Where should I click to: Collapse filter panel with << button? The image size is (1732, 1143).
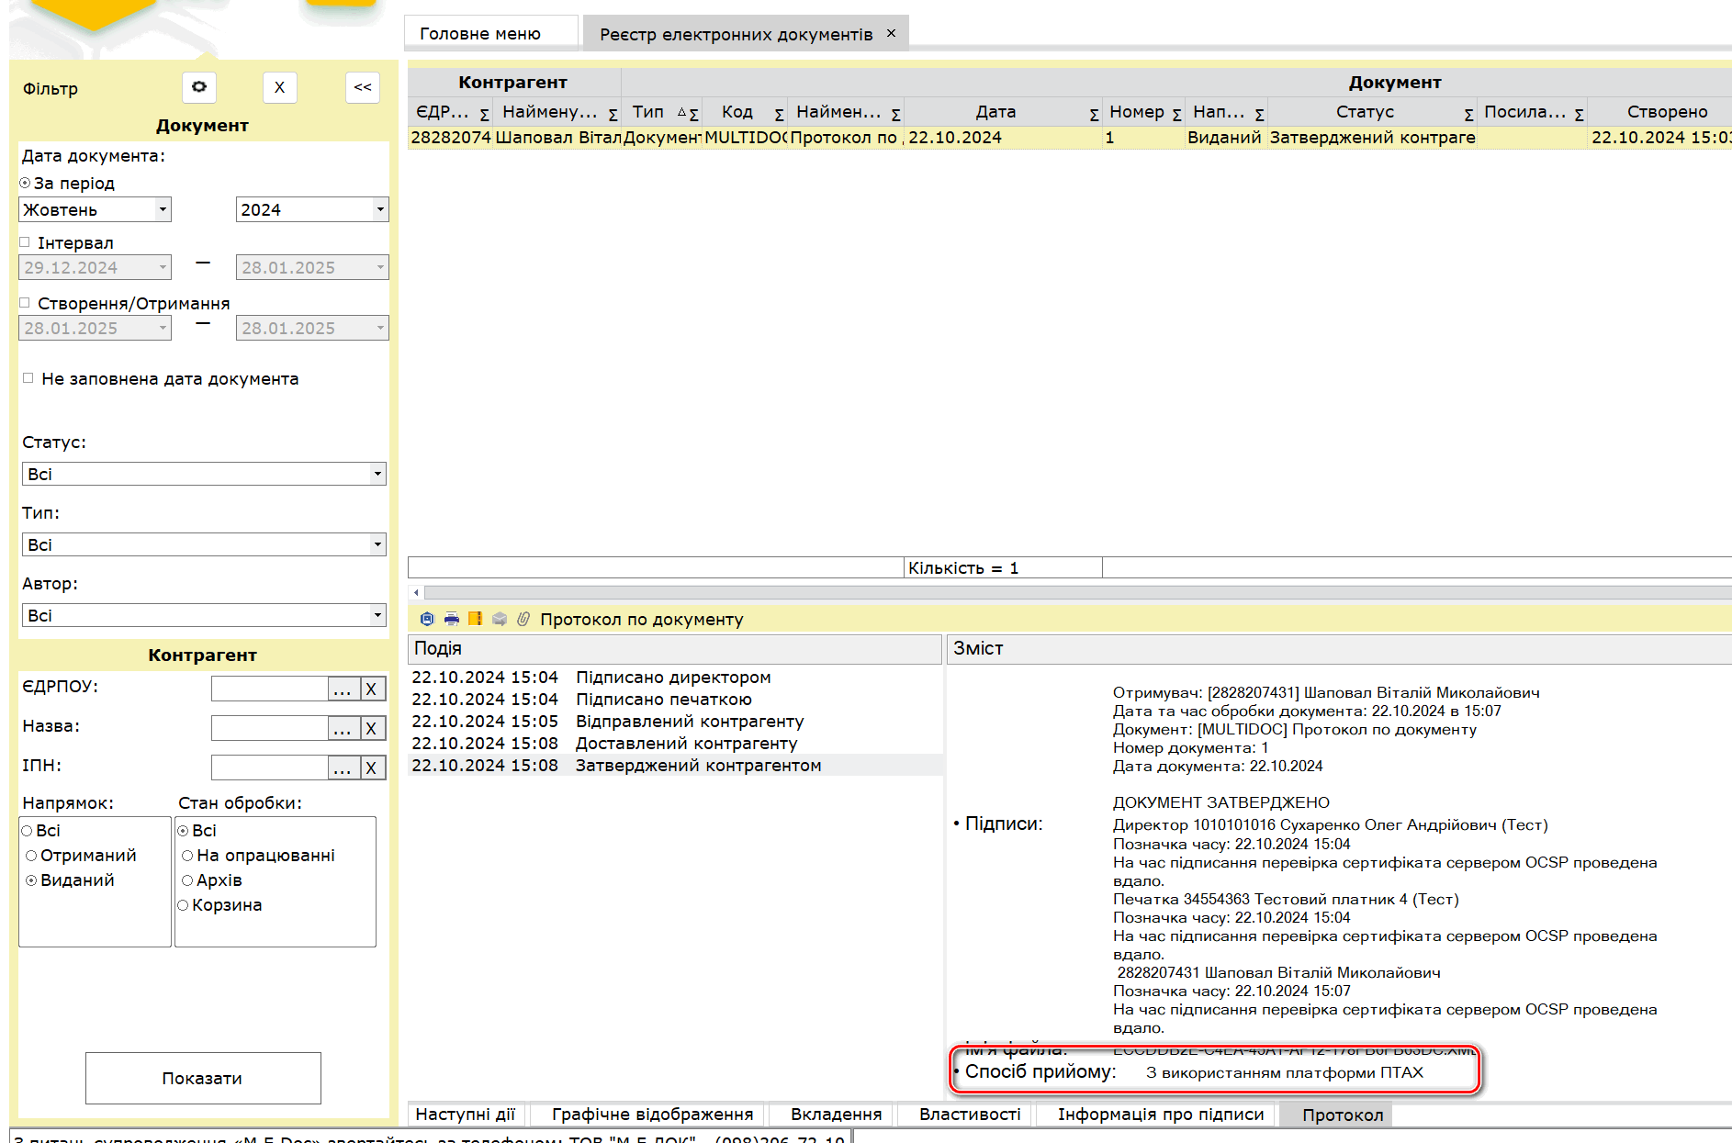click(363, 87)
